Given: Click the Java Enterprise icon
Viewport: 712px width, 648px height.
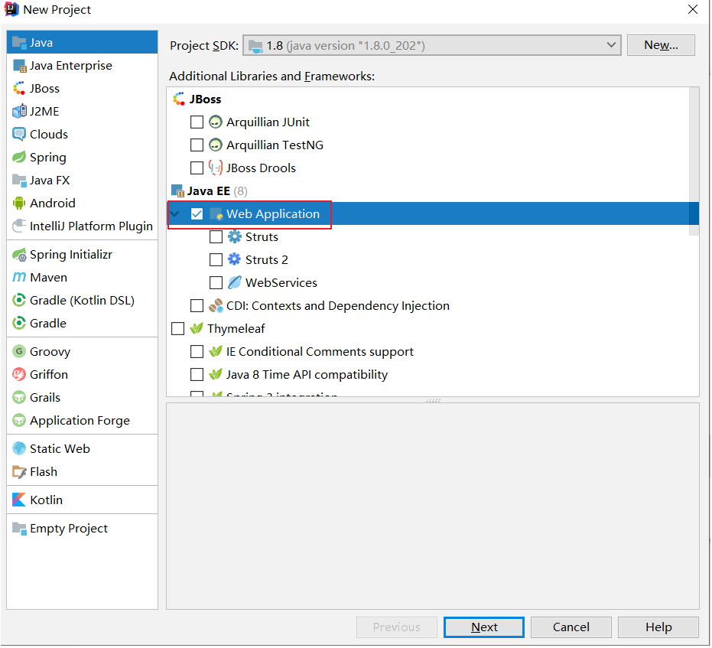Looking at the screenshot, I should (x=20, y=66).
